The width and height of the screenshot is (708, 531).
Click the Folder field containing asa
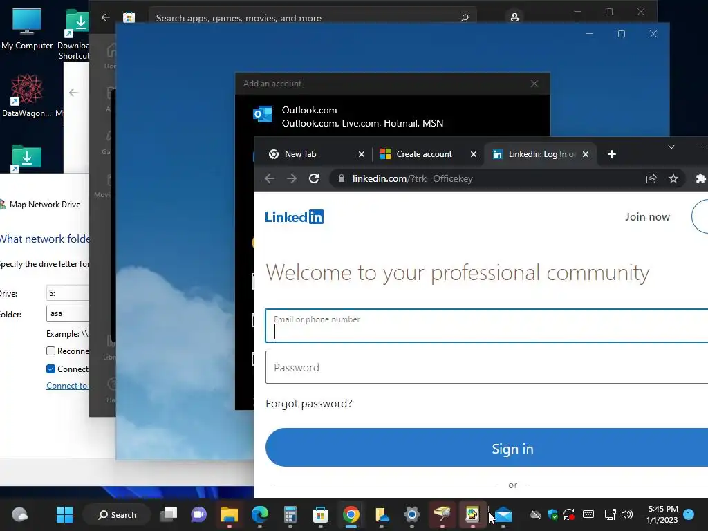pyautogui.click(x=68, y=313)
